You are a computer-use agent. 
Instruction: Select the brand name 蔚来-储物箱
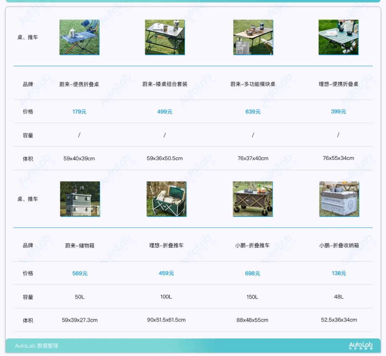80,246
